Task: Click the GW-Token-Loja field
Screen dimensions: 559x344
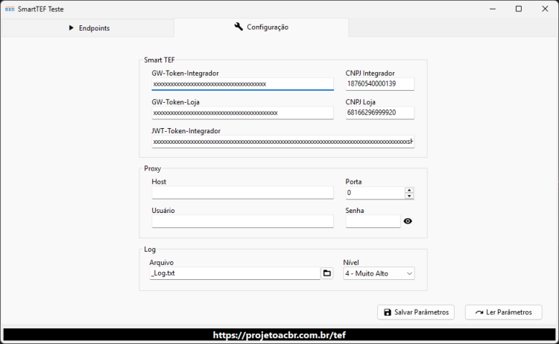Action: [x=242, y=113]
